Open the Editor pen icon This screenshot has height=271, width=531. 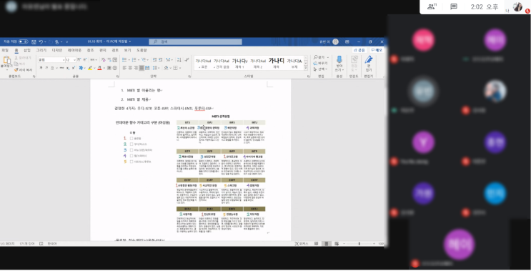[x=369, y=60]
